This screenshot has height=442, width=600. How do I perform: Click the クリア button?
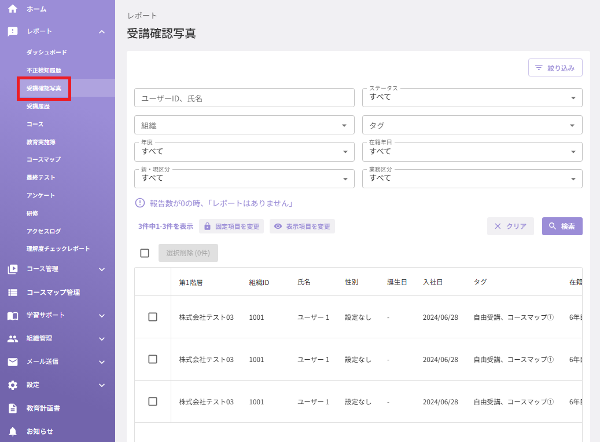(x=510, y=227)
